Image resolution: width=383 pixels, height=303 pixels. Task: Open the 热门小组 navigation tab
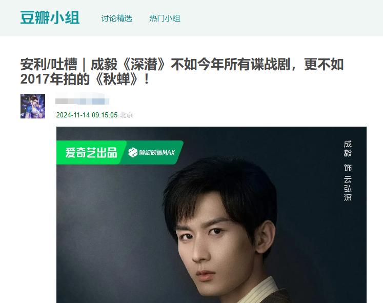[x=165, y=18]
